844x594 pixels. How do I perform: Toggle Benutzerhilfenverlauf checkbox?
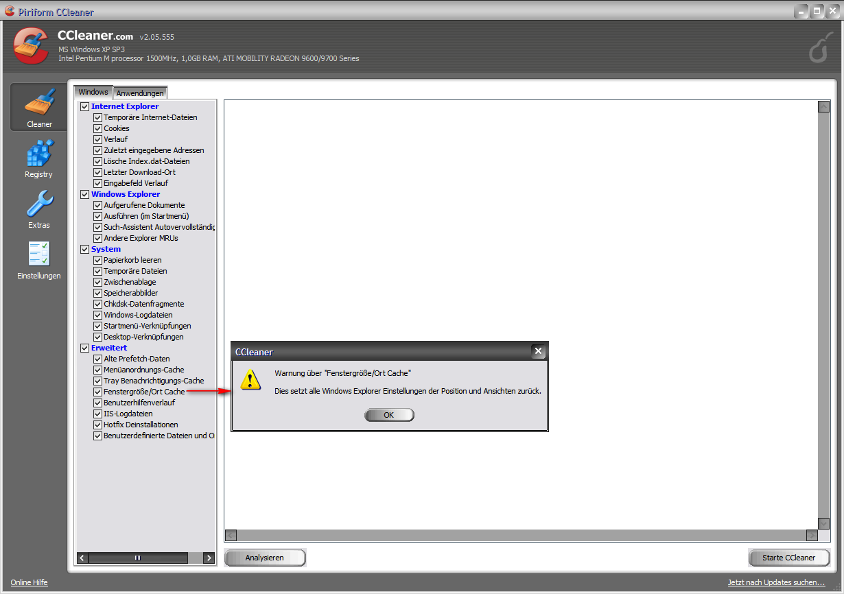click(97, 403)
